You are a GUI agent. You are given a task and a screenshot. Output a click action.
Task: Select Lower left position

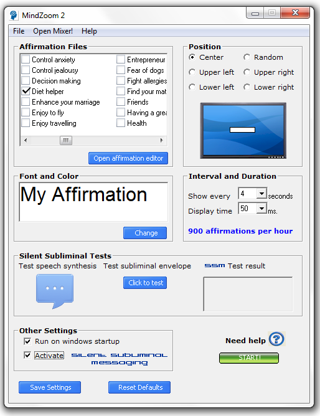192,87
